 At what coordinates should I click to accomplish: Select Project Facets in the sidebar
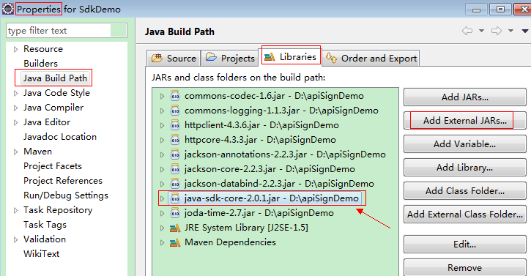pos(53,166)
